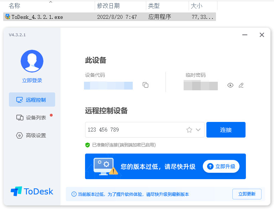Open the 高级设置 tab
The image size is (274, 209).
coord(32,135)
